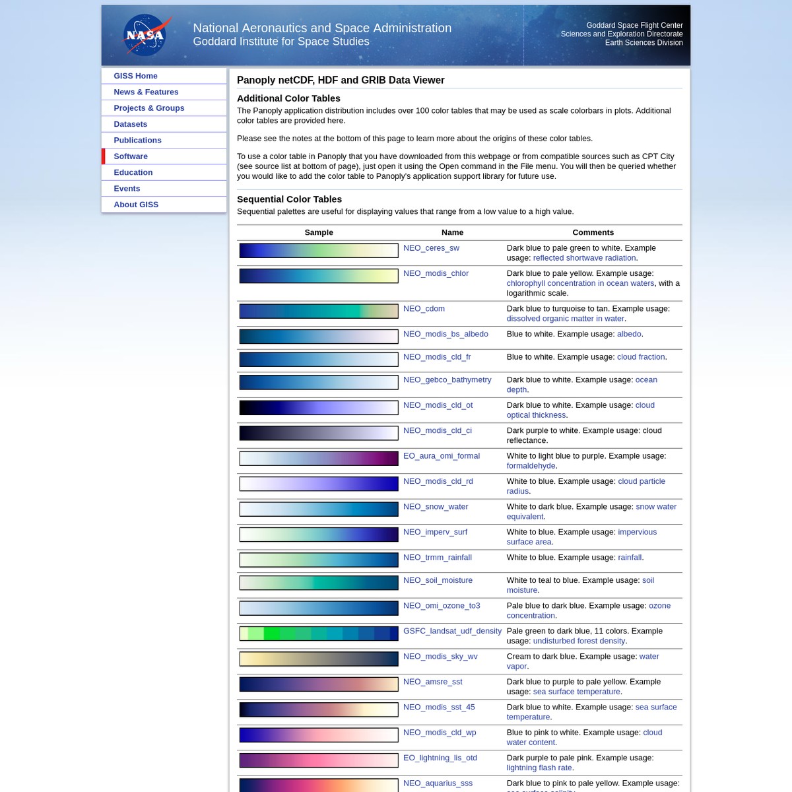
Task: Go to the Events page
Action: tap(127, 188)
